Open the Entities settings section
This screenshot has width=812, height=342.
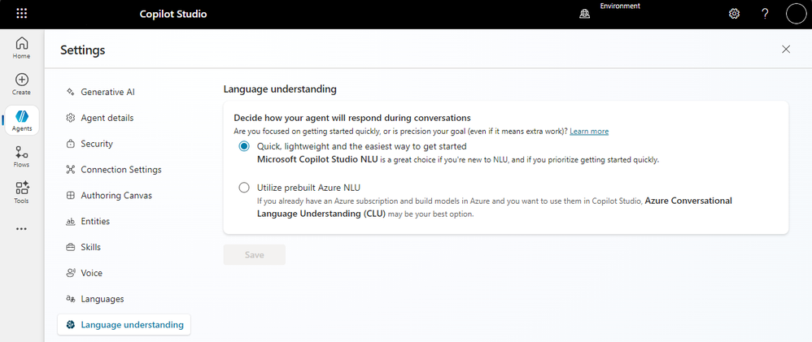94,221
